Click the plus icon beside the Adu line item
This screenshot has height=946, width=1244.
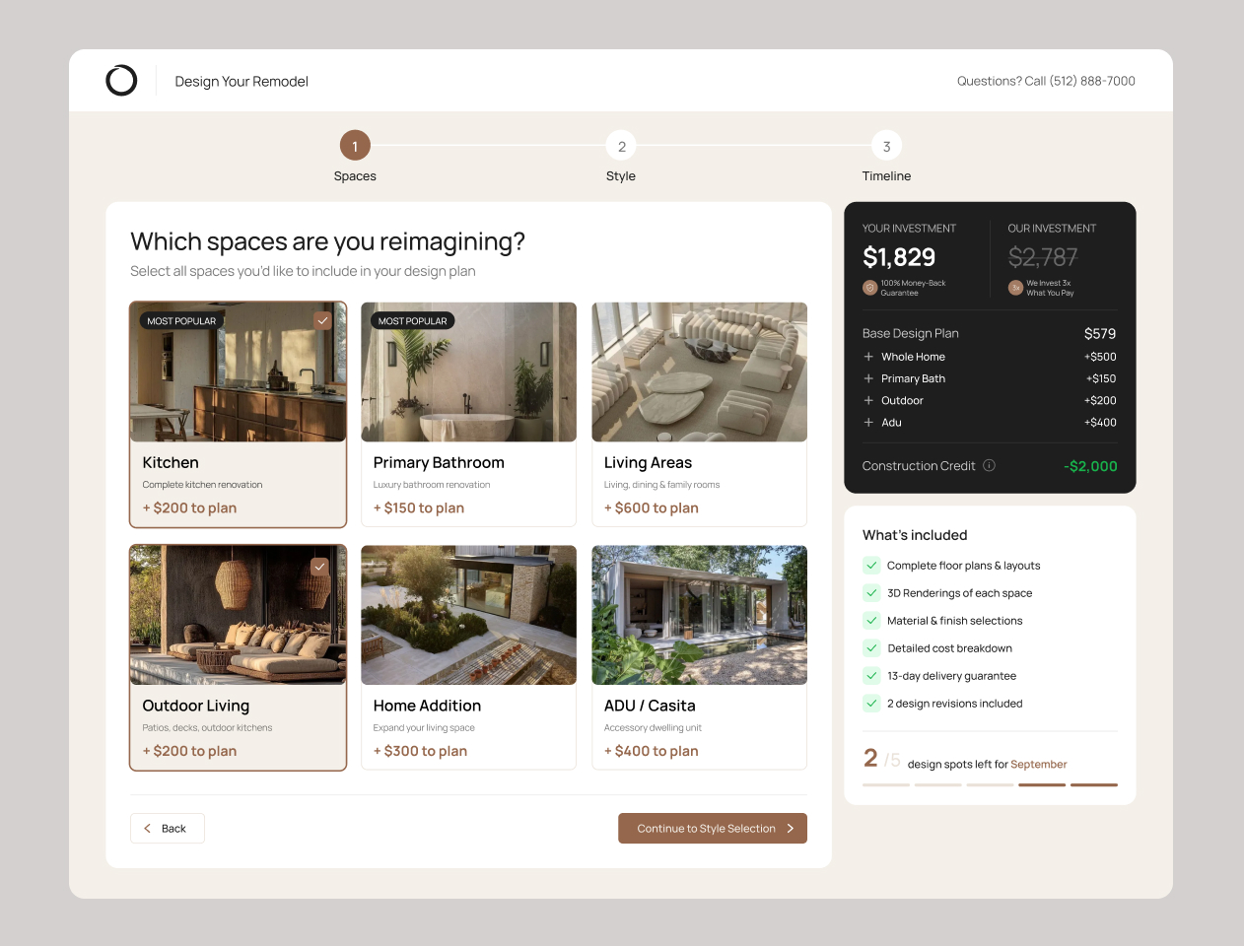(867, 422)
